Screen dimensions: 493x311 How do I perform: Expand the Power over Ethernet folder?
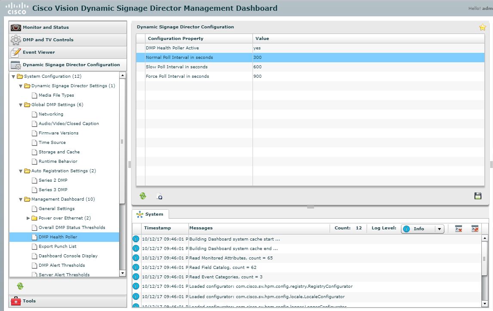coord(28,218)
